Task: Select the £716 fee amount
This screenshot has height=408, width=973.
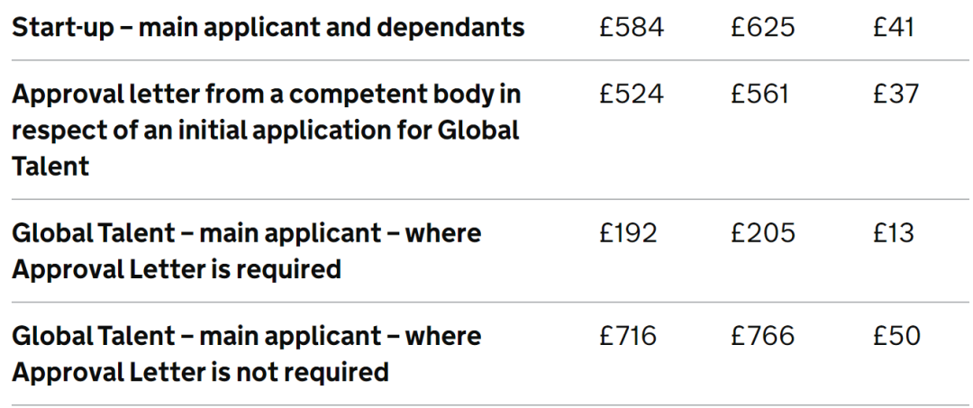Action: (628, 336)
